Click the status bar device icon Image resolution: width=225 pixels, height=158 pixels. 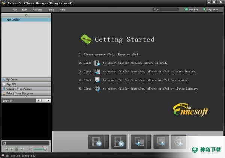pyautogui.click(x=3, y=155)
